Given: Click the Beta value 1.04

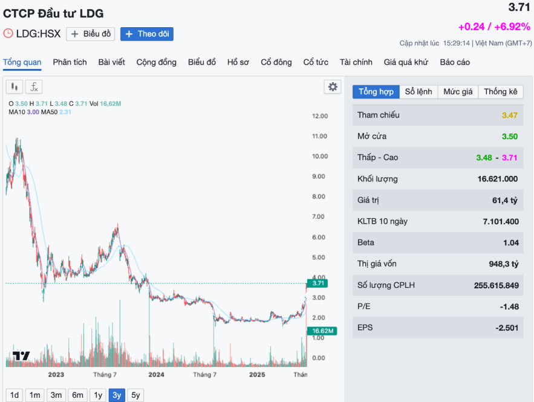Looking at the screenshot, I should pyautogui.click(x=511, y=242).
